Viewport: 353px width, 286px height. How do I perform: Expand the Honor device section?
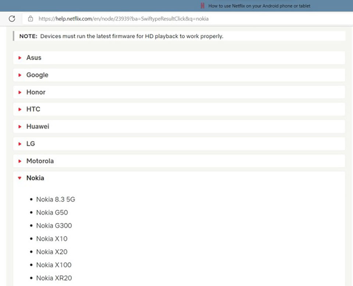pos(179,92)
